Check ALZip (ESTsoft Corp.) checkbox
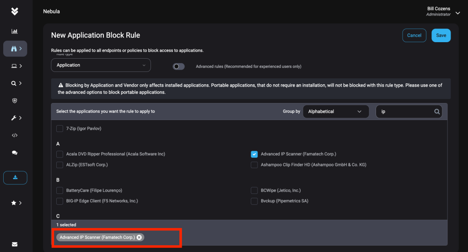Viewport: 468px width, 252px height. (x=59, y=164)
